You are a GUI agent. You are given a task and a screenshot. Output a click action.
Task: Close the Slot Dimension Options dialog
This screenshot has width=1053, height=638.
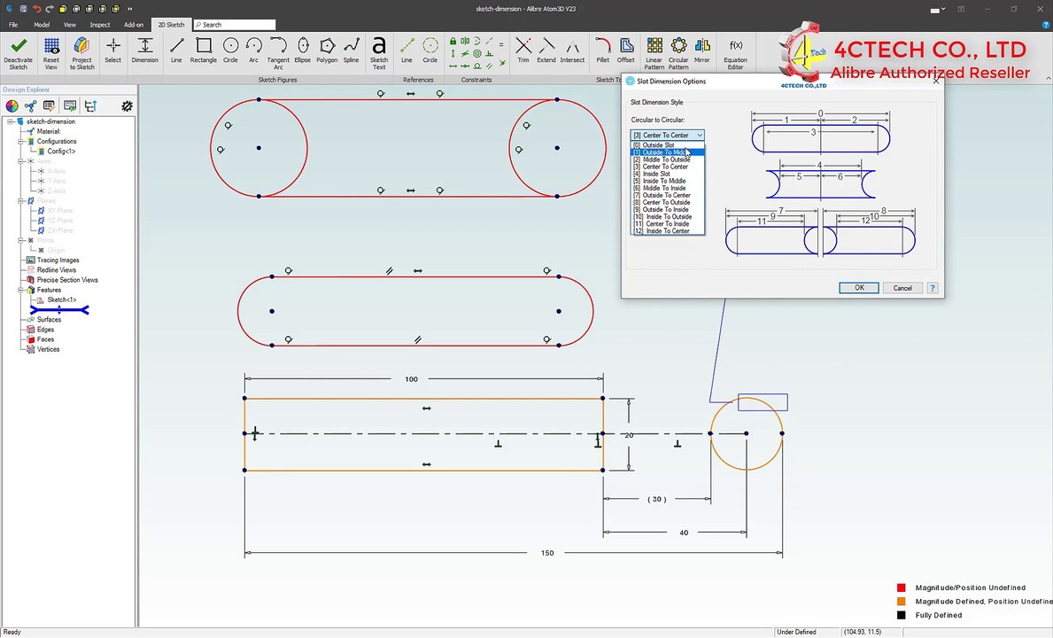pos(936,82)
